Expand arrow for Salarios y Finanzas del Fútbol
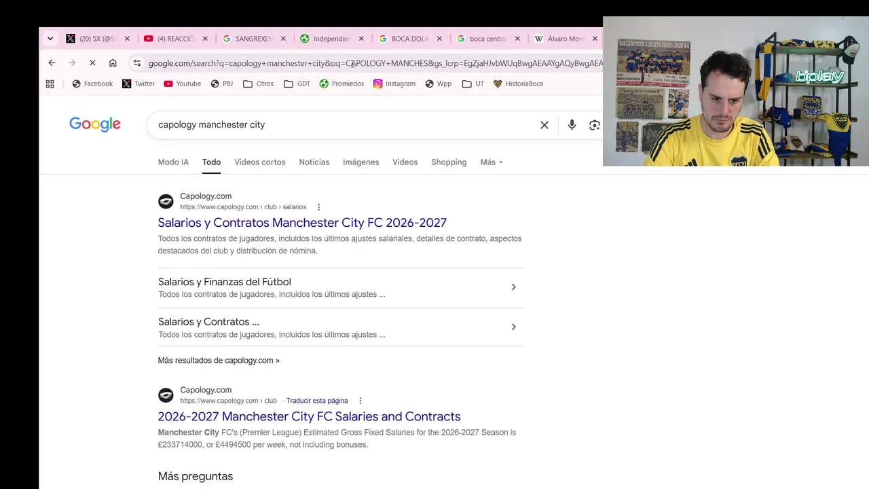Viewport: 869px width, 489px height. point(513,287)
